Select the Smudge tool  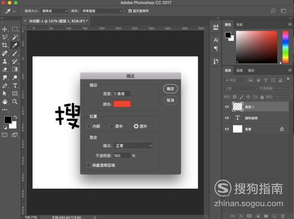[5, 77]
